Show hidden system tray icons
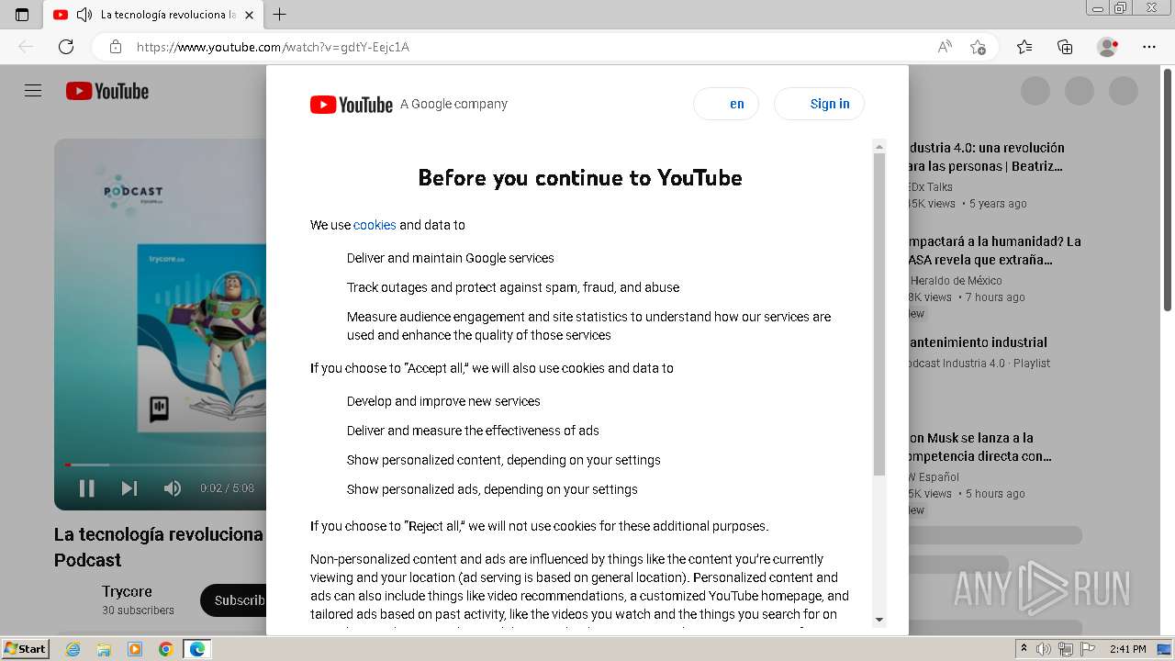1175x661 pixels. coord(1024,649)
